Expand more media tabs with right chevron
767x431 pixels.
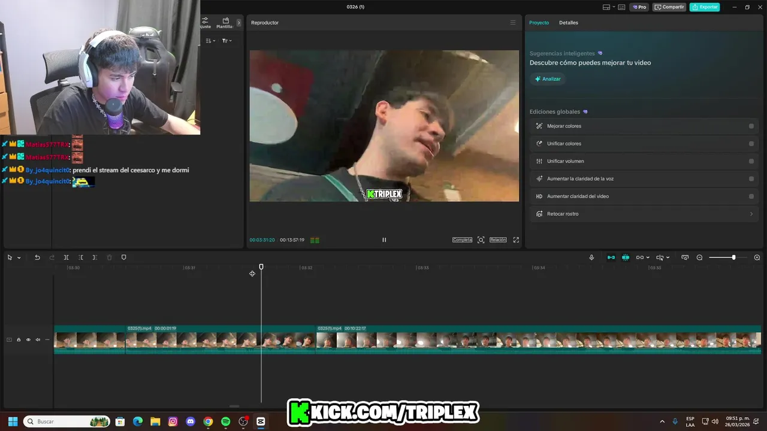238,23
